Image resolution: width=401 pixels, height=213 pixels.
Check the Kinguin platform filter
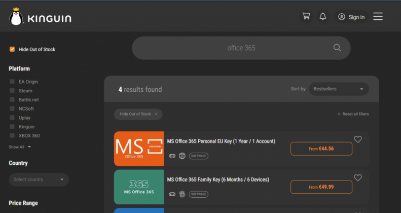12,126
